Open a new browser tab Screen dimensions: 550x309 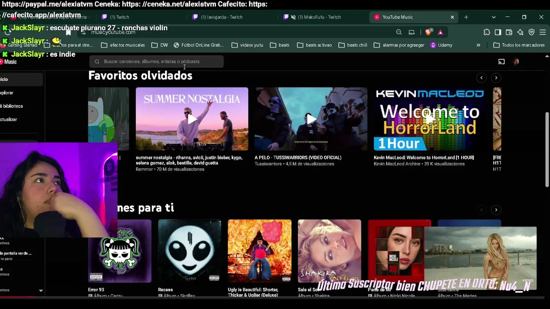[x=466, y=17]
